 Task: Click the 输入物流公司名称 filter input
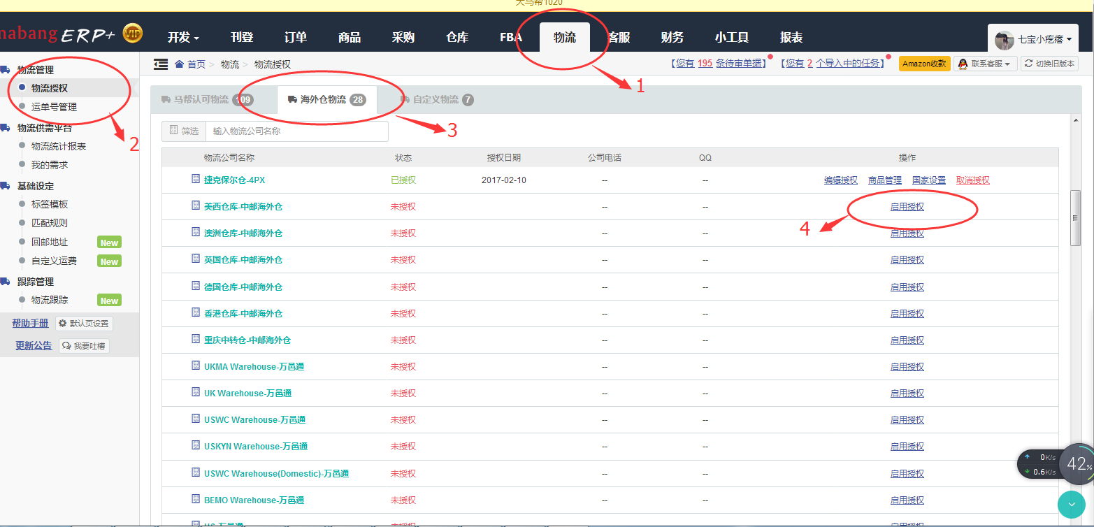pyautogui.click(x=296, y=131)
